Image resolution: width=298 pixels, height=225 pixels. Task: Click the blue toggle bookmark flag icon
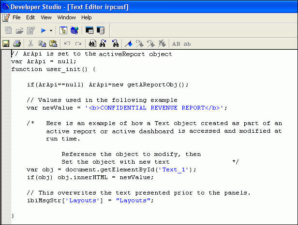click(128, 43)
